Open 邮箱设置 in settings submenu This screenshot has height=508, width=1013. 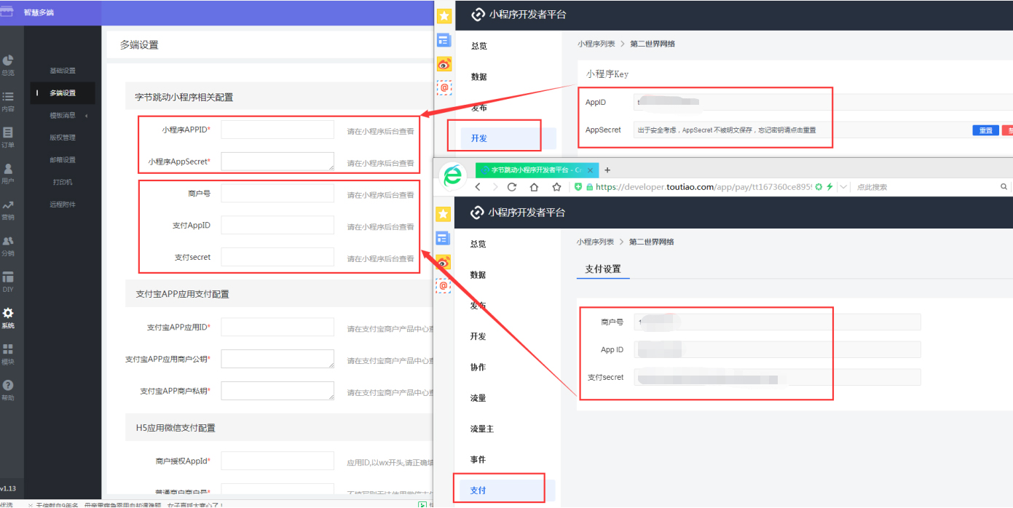click(x=63, y=160)
